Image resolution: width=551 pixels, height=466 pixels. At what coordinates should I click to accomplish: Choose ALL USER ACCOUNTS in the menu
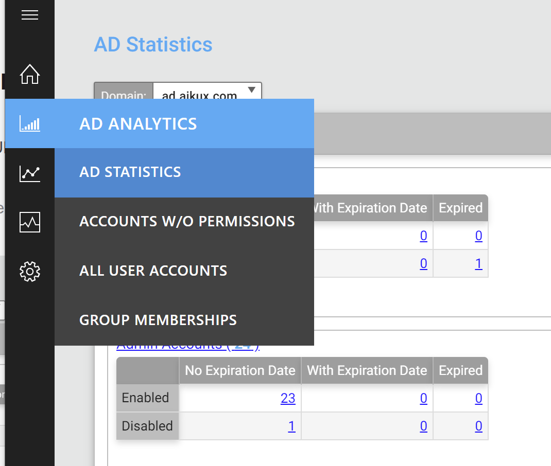coord(184,271)
